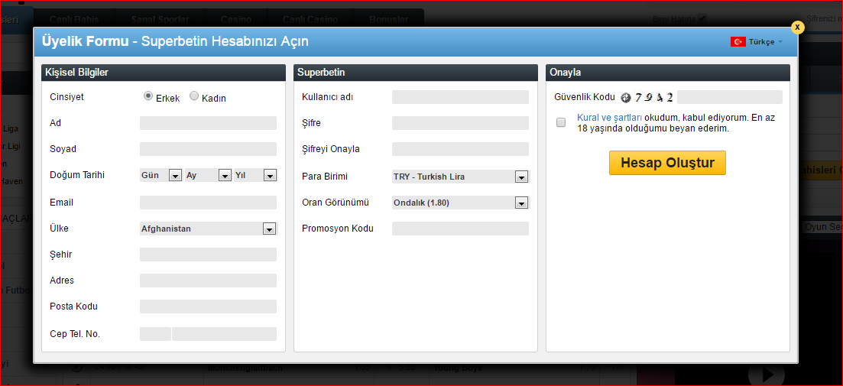The width and height of the screenshot is (843, 386).
Task: Click the Soyad surname field
Action: (208, 149)
